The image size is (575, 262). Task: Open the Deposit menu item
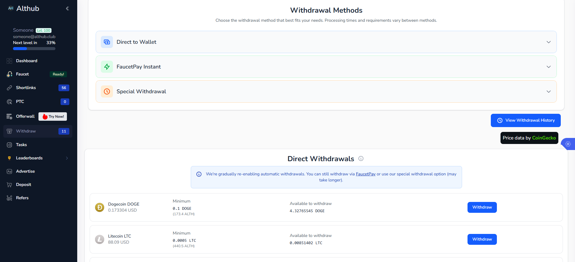(x=38, y=185)
